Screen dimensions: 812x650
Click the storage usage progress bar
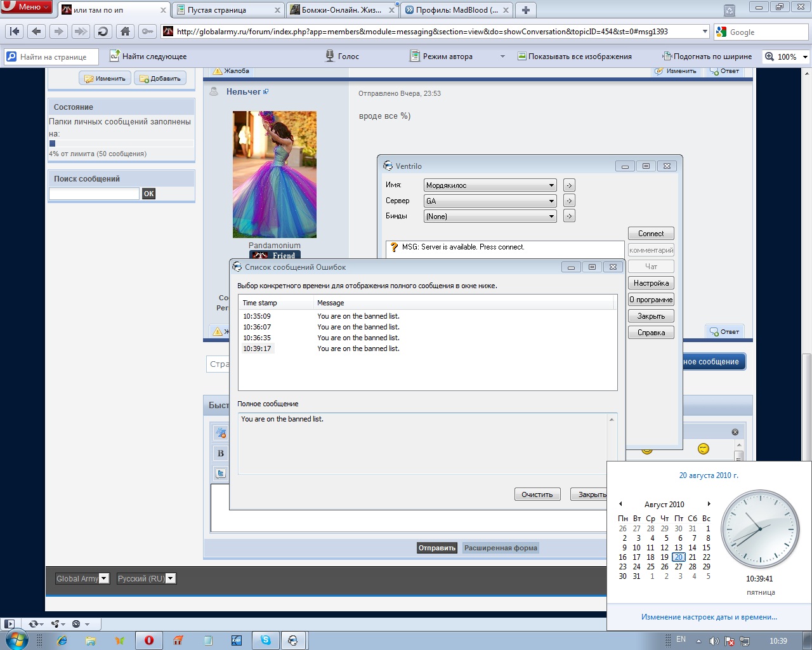(121, 143)
